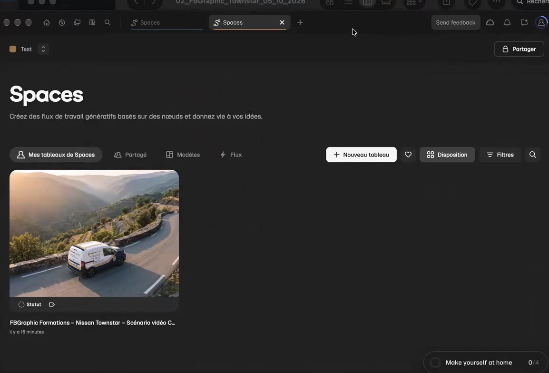The height and width of the screenshot is (373, 549).
Task: Switch to the Partagé tab
Action: click(x=130, y=155)
